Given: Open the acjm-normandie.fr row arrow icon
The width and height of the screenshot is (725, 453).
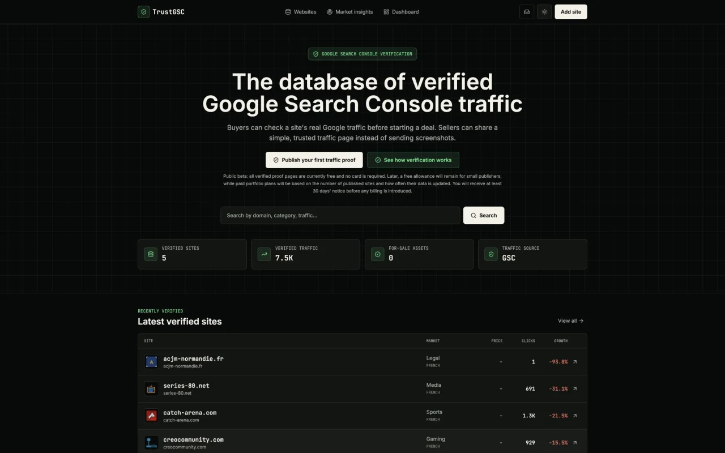Looking at the screenshot, I should coord(575,361).
